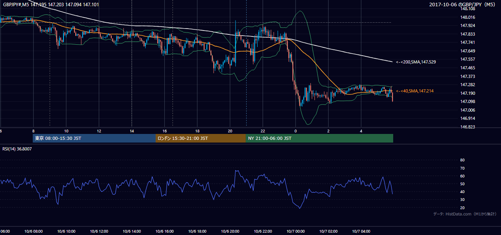Image resolution: width=501 pixels, height=235 pixels.
Task: Click the 10/7 04:00 bottom timeline label
Action: coord(361,231)
